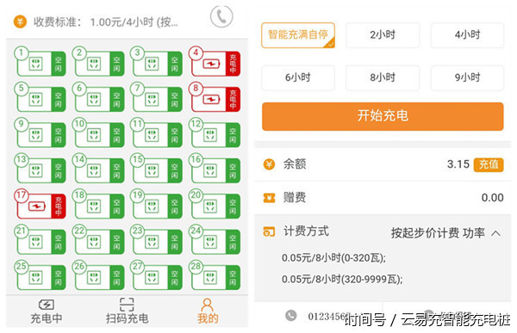Select idle socket number 22
517x333 pixels.
[x=98, y=240]
